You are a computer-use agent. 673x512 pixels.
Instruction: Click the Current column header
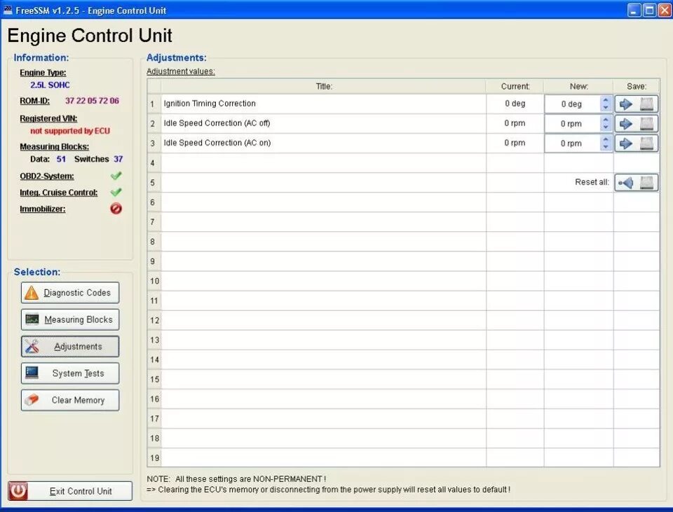(515, 86)
